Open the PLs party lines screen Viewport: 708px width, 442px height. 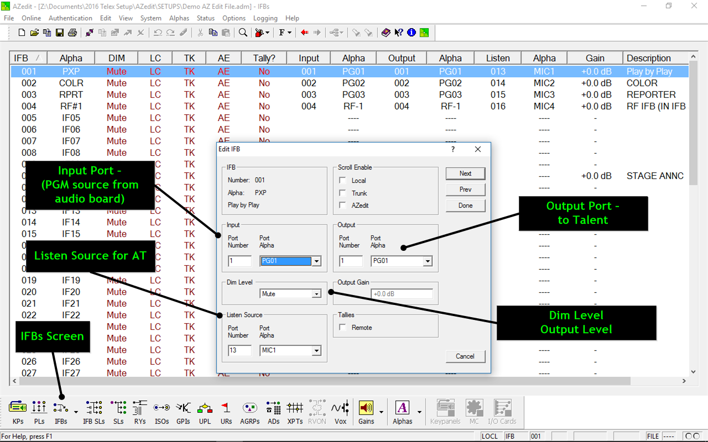pos(39,412)
